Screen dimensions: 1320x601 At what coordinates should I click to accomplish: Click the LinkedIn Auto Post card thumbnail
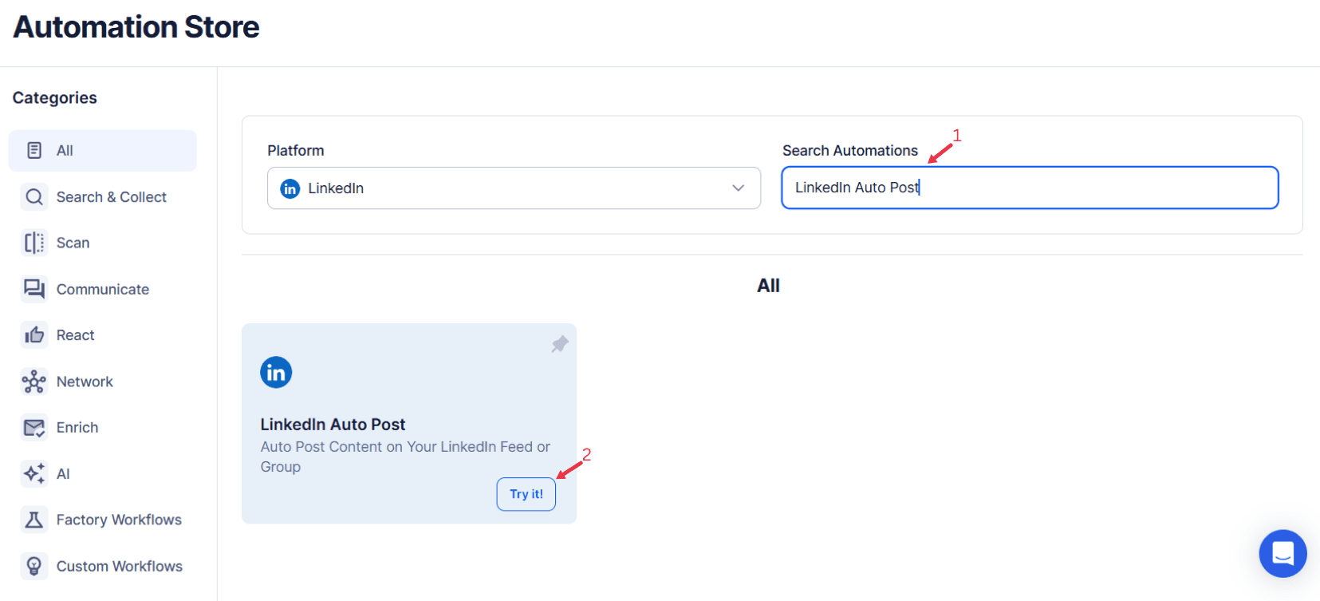(x=408, y=423)
